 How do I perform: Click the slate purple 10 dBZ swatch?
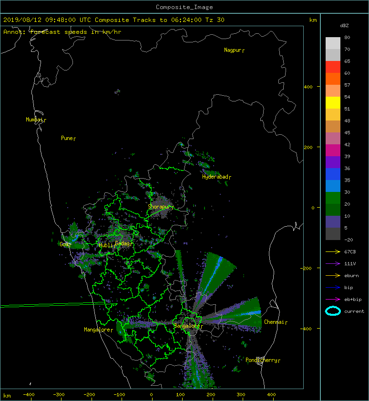click(333, 221)
